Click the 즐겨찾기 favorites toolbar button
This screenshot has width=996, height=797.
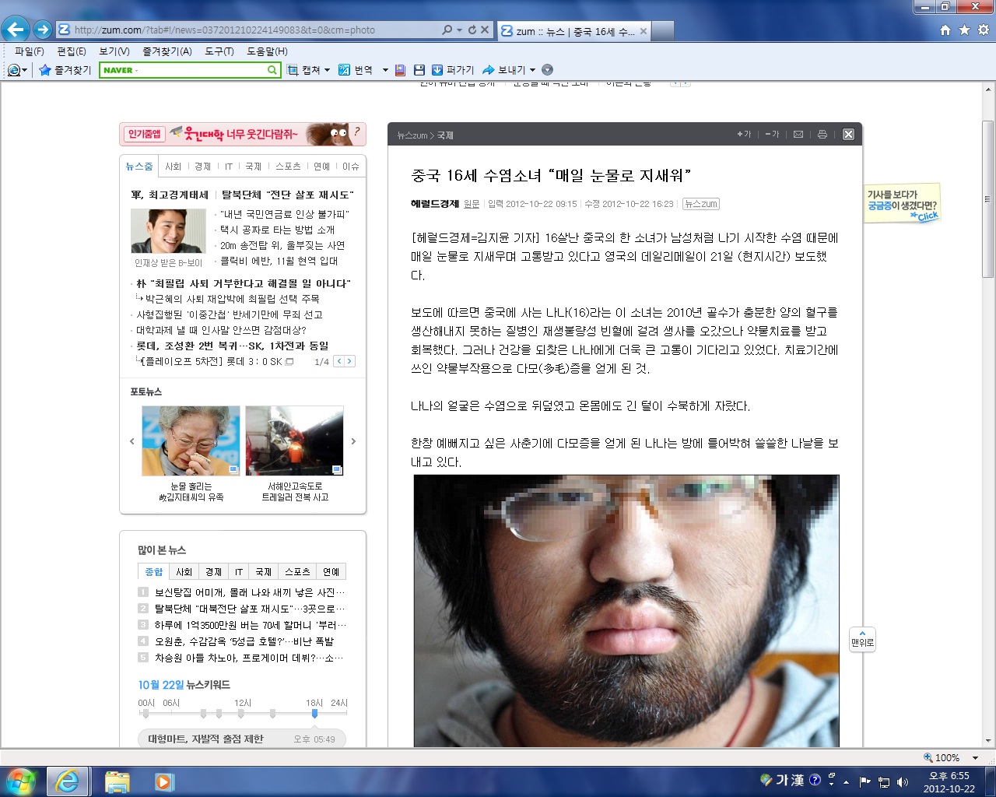(65, 70)
